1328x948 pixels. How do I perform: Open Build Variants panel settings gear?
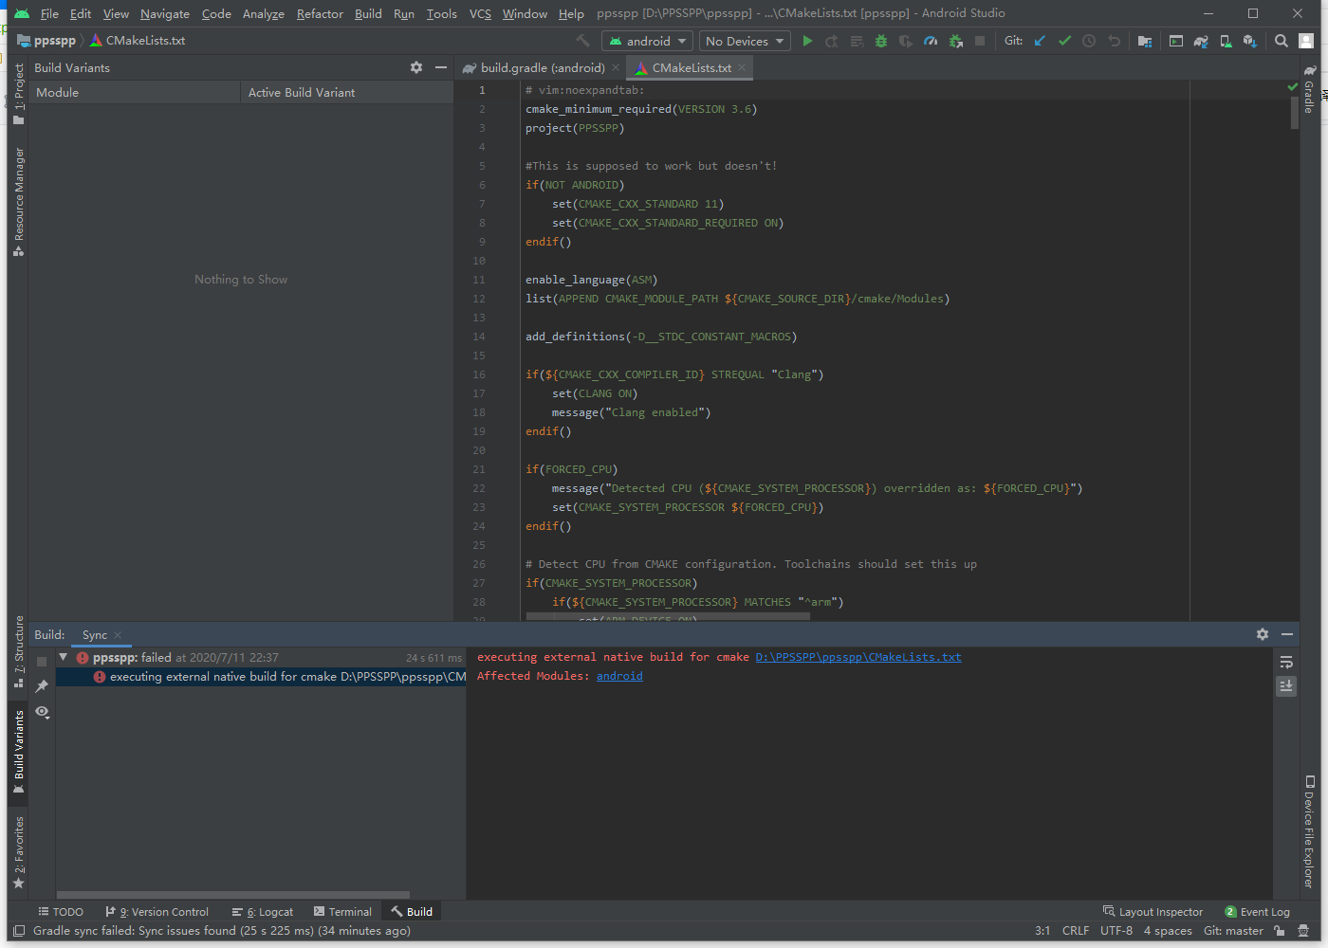[415, 67]
